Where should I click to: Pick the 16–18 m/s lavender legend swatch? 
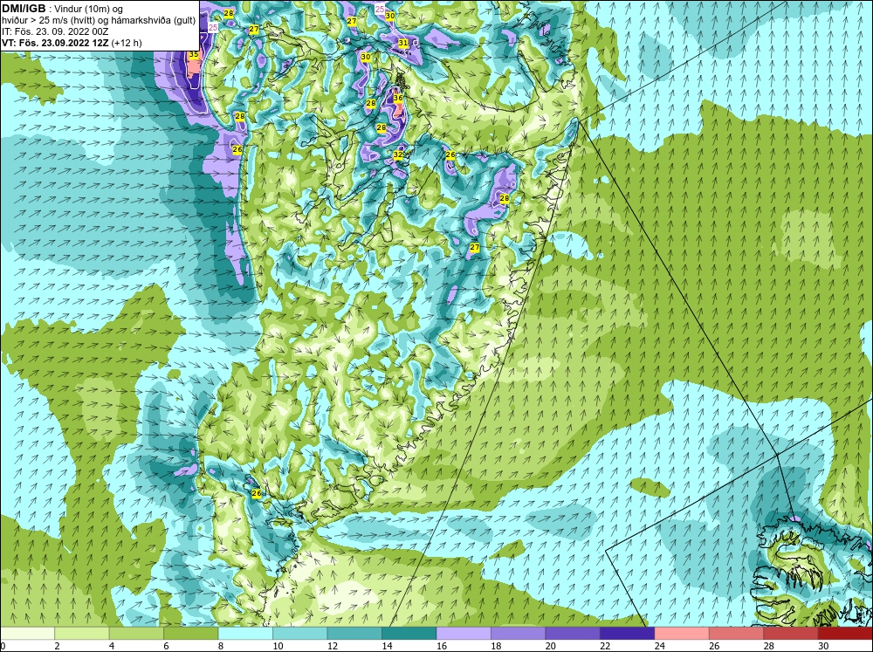pyautogui.click(x=464, y=633)
